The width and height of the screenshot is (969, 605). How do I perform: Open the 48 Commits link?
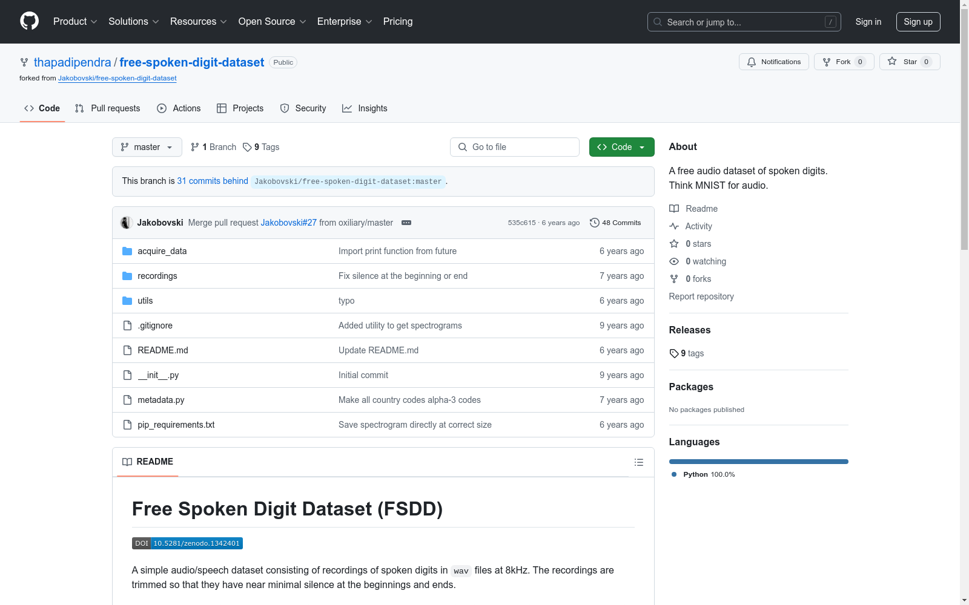coord(615,223)
